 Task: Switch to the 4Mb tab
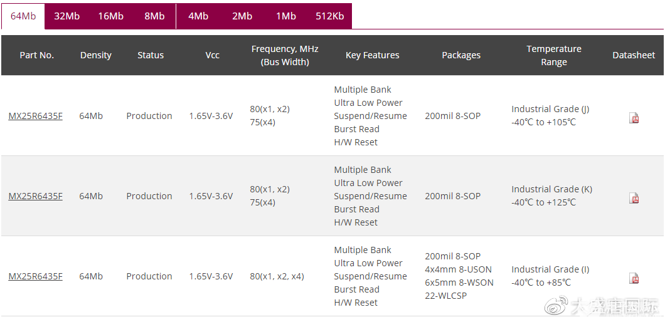tap(198, 16)
